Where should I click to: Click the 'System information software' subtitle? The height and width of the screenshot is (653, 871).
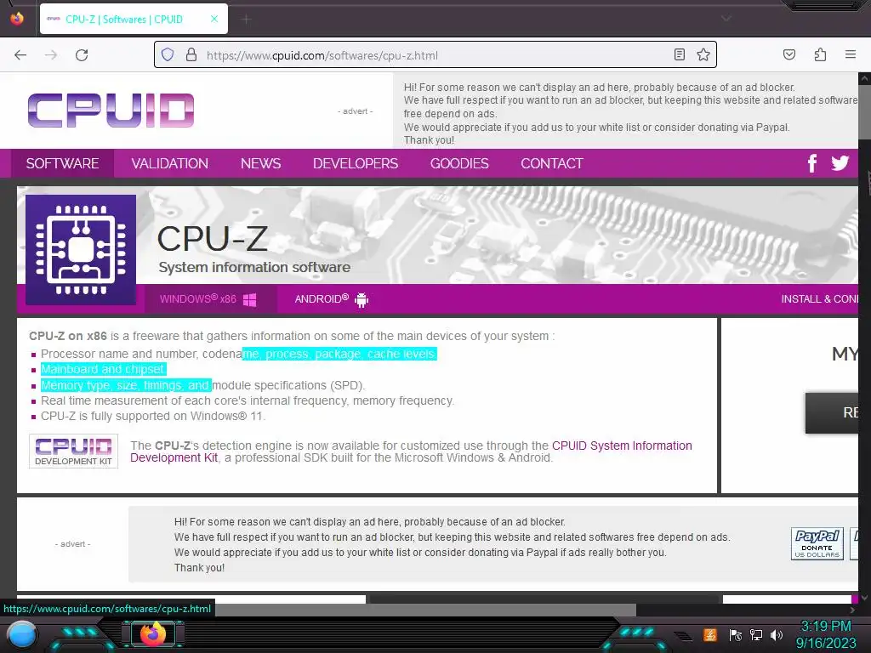(x=254, y=267)
